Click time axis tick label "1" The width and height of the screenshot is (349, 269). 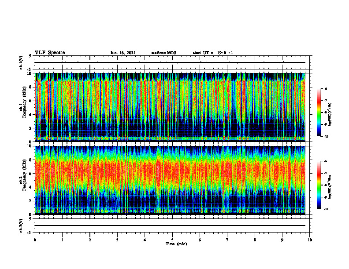[x=62, y=240]
